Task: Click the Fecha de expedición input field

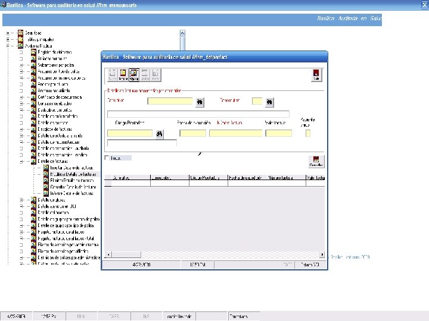Action: click(x=192, y=133)
